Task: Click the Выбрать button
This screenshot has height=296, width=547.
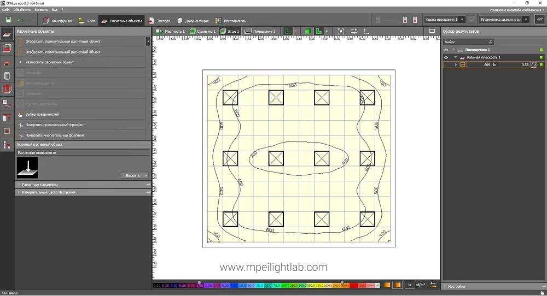Action: tap(135, 175)
